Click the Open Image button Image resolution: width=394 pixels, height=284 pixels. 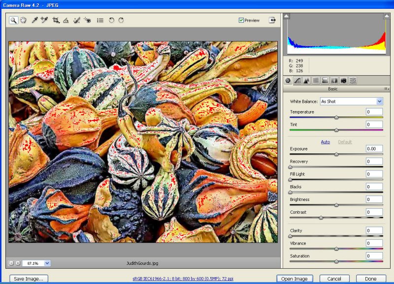[x=295, y=279]
